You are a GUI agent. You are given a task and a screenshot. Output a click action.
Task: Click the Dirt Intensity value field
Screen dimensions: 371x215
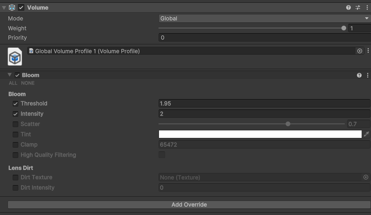(x=264, y=187)
